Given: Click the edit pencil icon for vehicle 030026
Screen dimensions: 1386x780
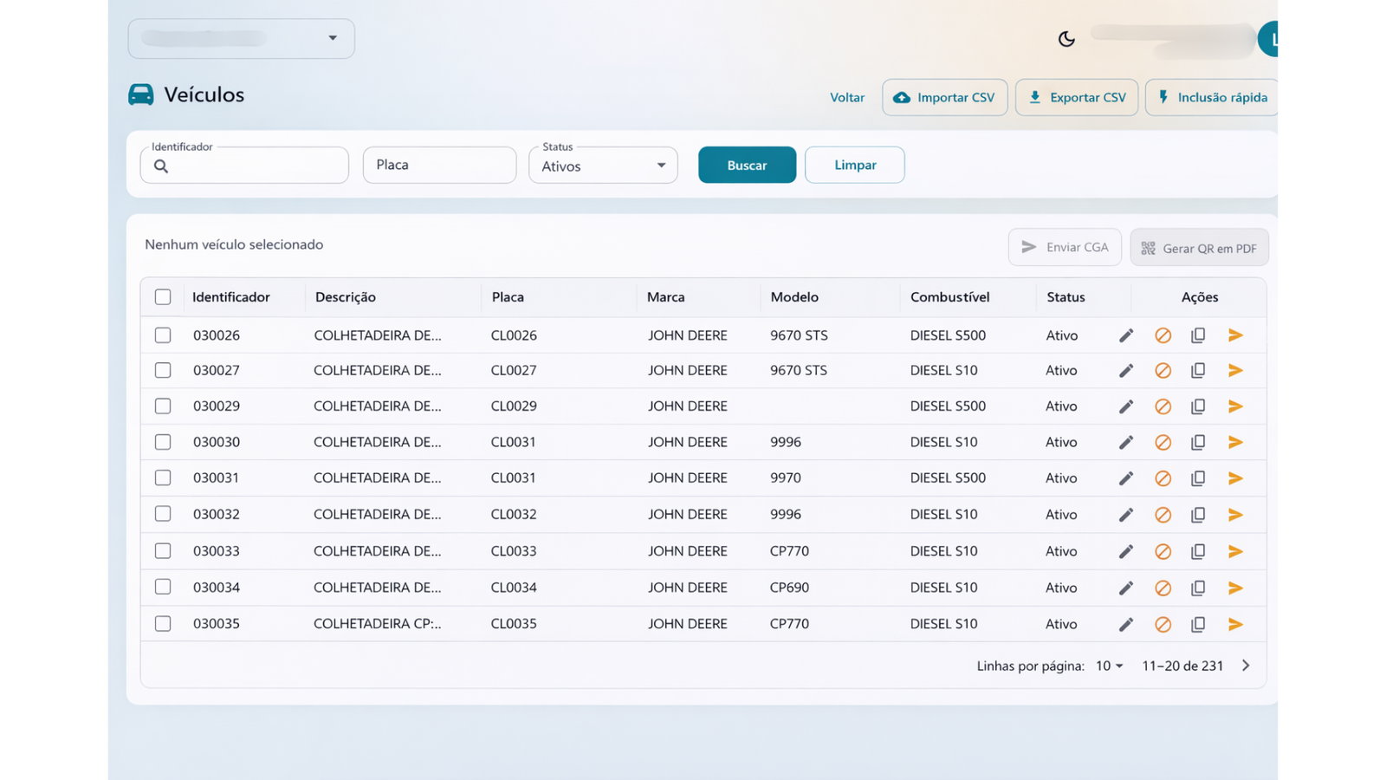Looking at the screenshot, I should pyautogui.click(x=1125, y=335).
